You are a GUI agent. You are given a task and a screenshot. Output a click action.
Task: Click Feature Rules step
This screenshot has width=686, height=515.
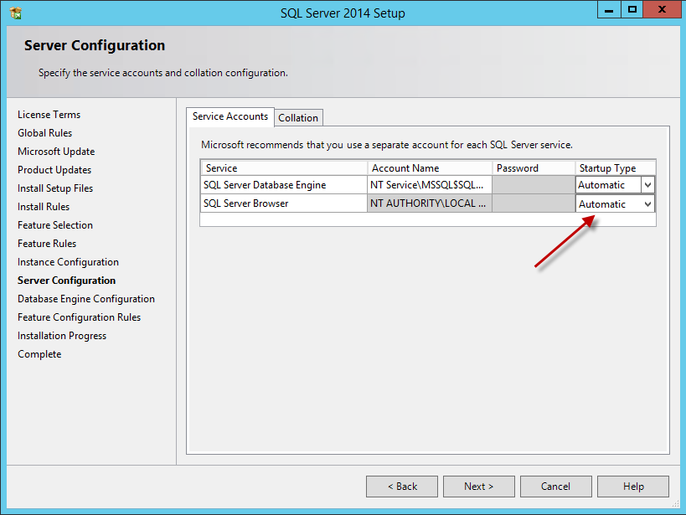pyautogui.click(x=47, y=244)
